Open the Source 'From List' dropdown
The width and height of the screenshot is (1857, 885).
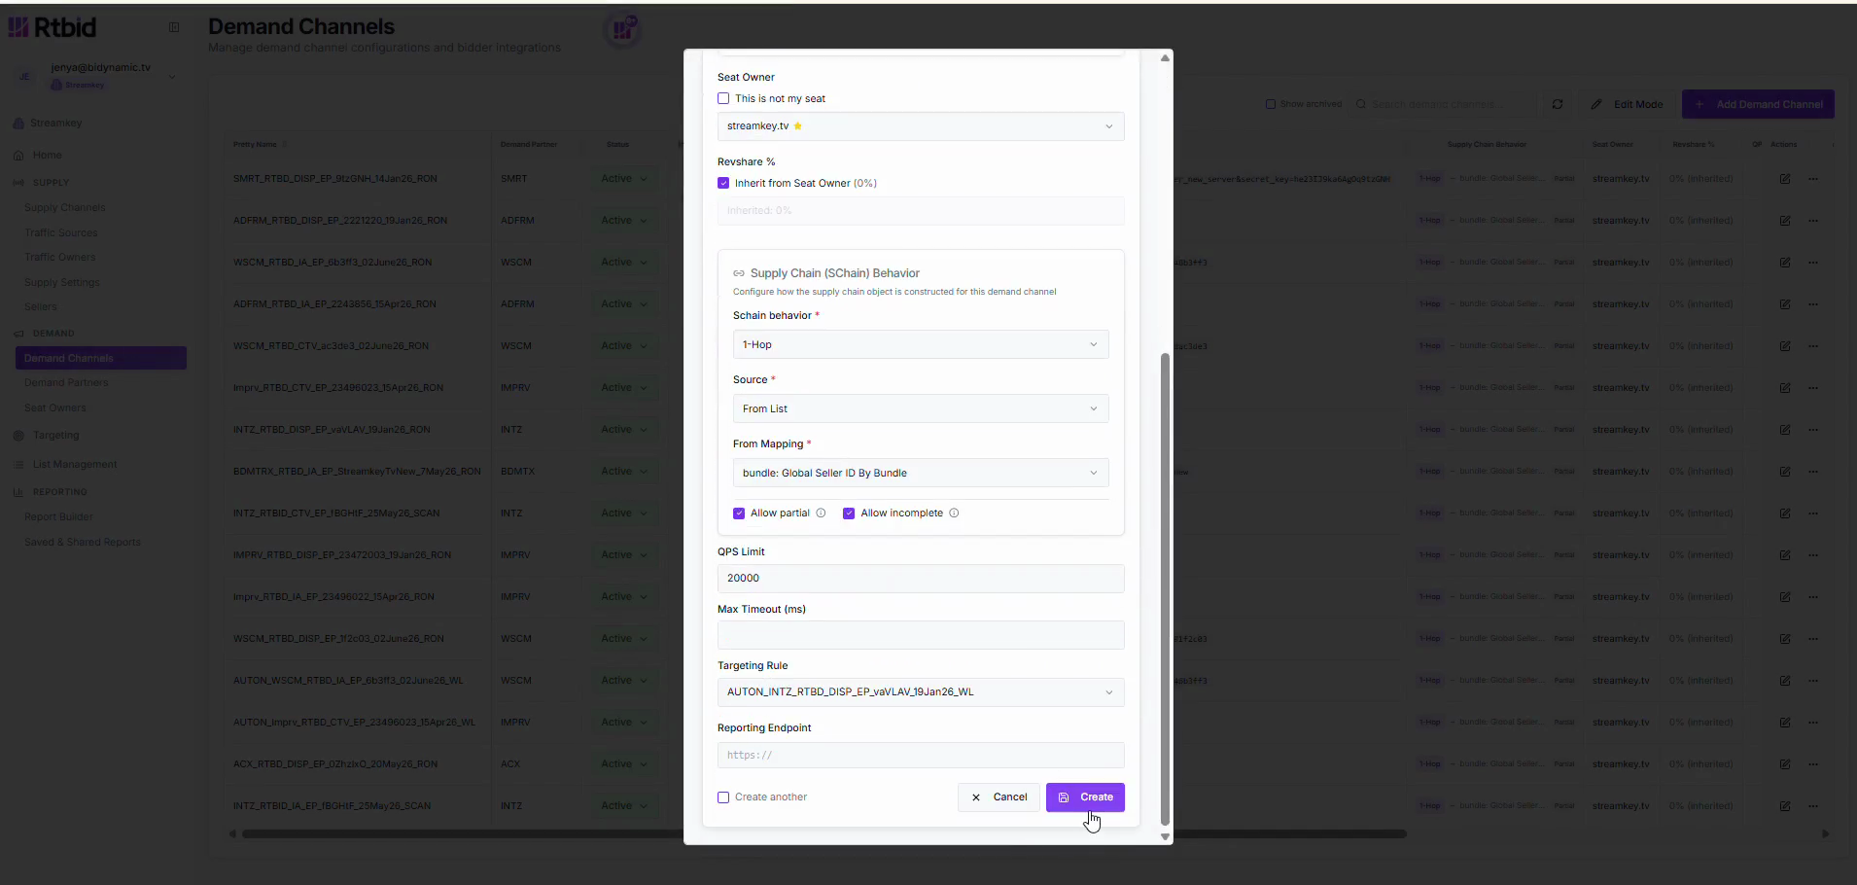(921, 408)
